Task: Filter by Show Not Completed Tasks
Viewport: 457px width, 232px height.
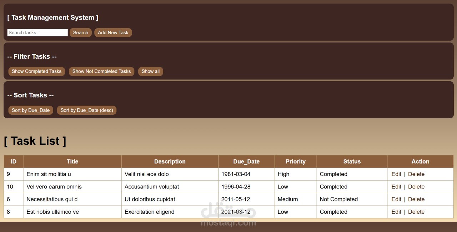Action: tap(102, 71)
